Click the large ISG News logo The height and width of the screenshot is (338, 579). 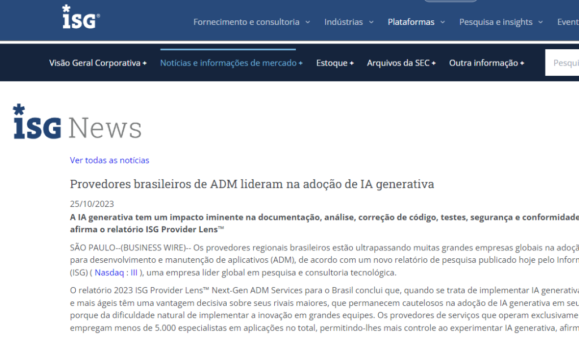77,122
